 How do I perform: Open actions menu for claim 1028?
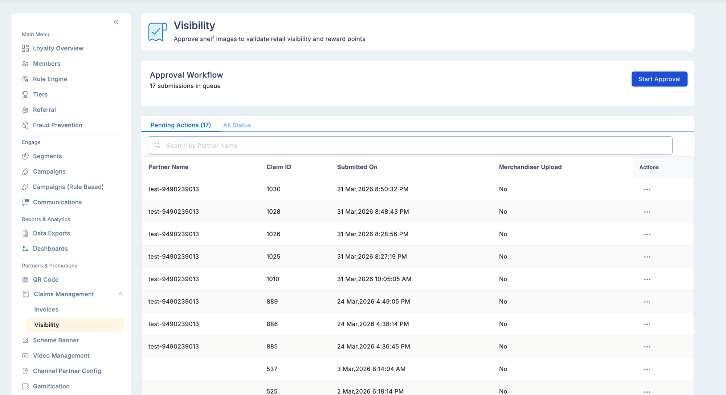point(647,212)
